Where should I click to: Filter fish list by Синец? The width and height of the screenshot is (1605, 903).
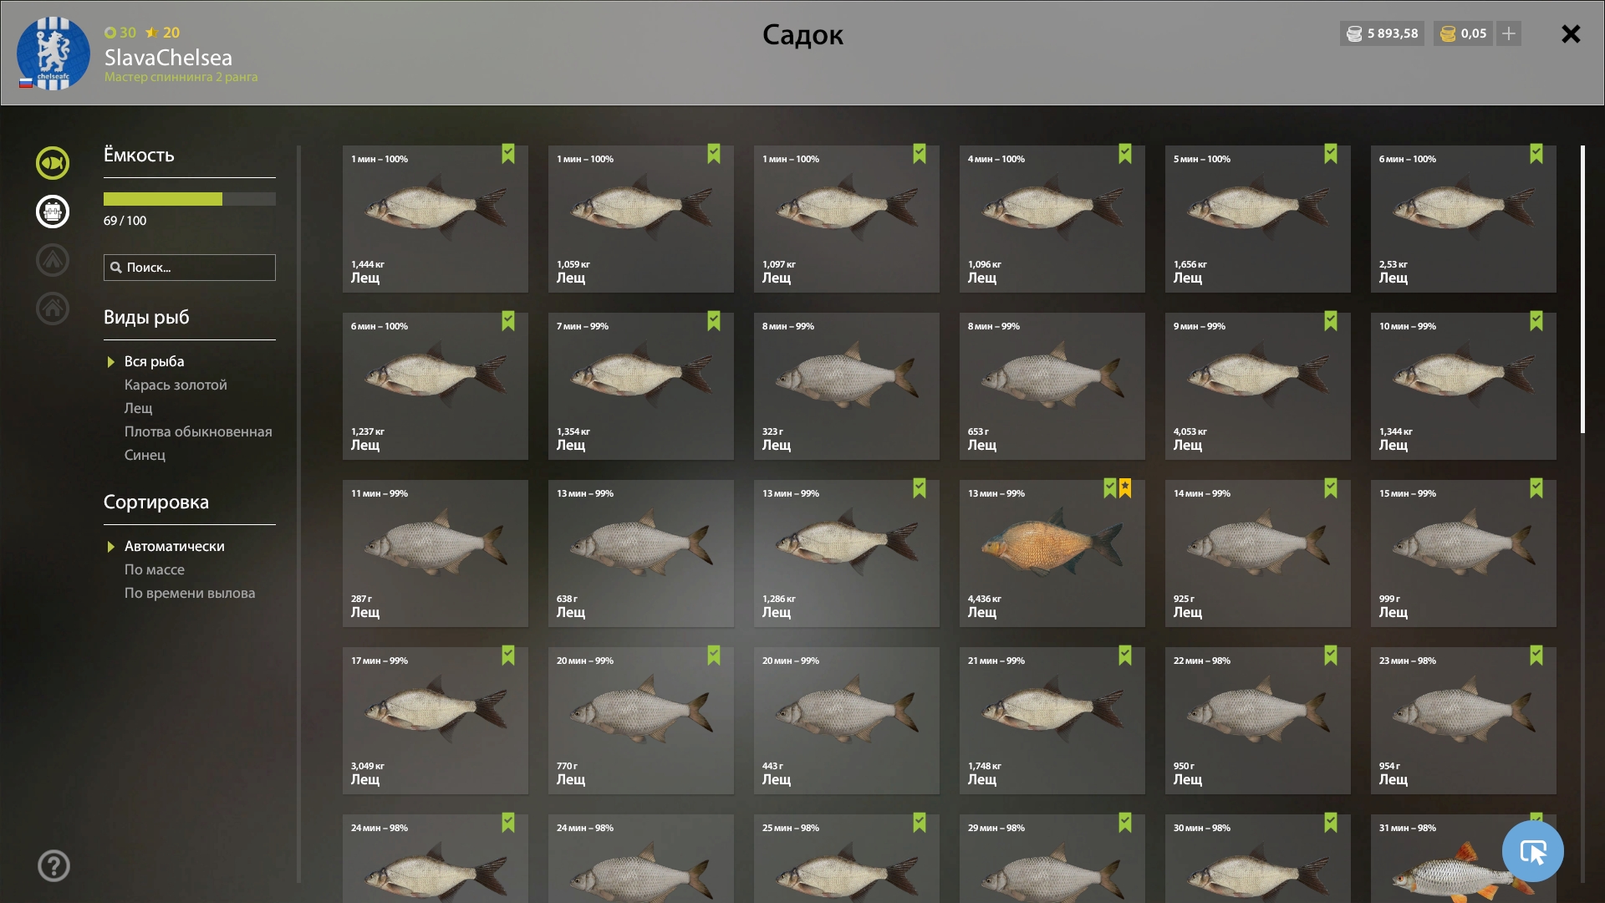(x=145, y=455)
